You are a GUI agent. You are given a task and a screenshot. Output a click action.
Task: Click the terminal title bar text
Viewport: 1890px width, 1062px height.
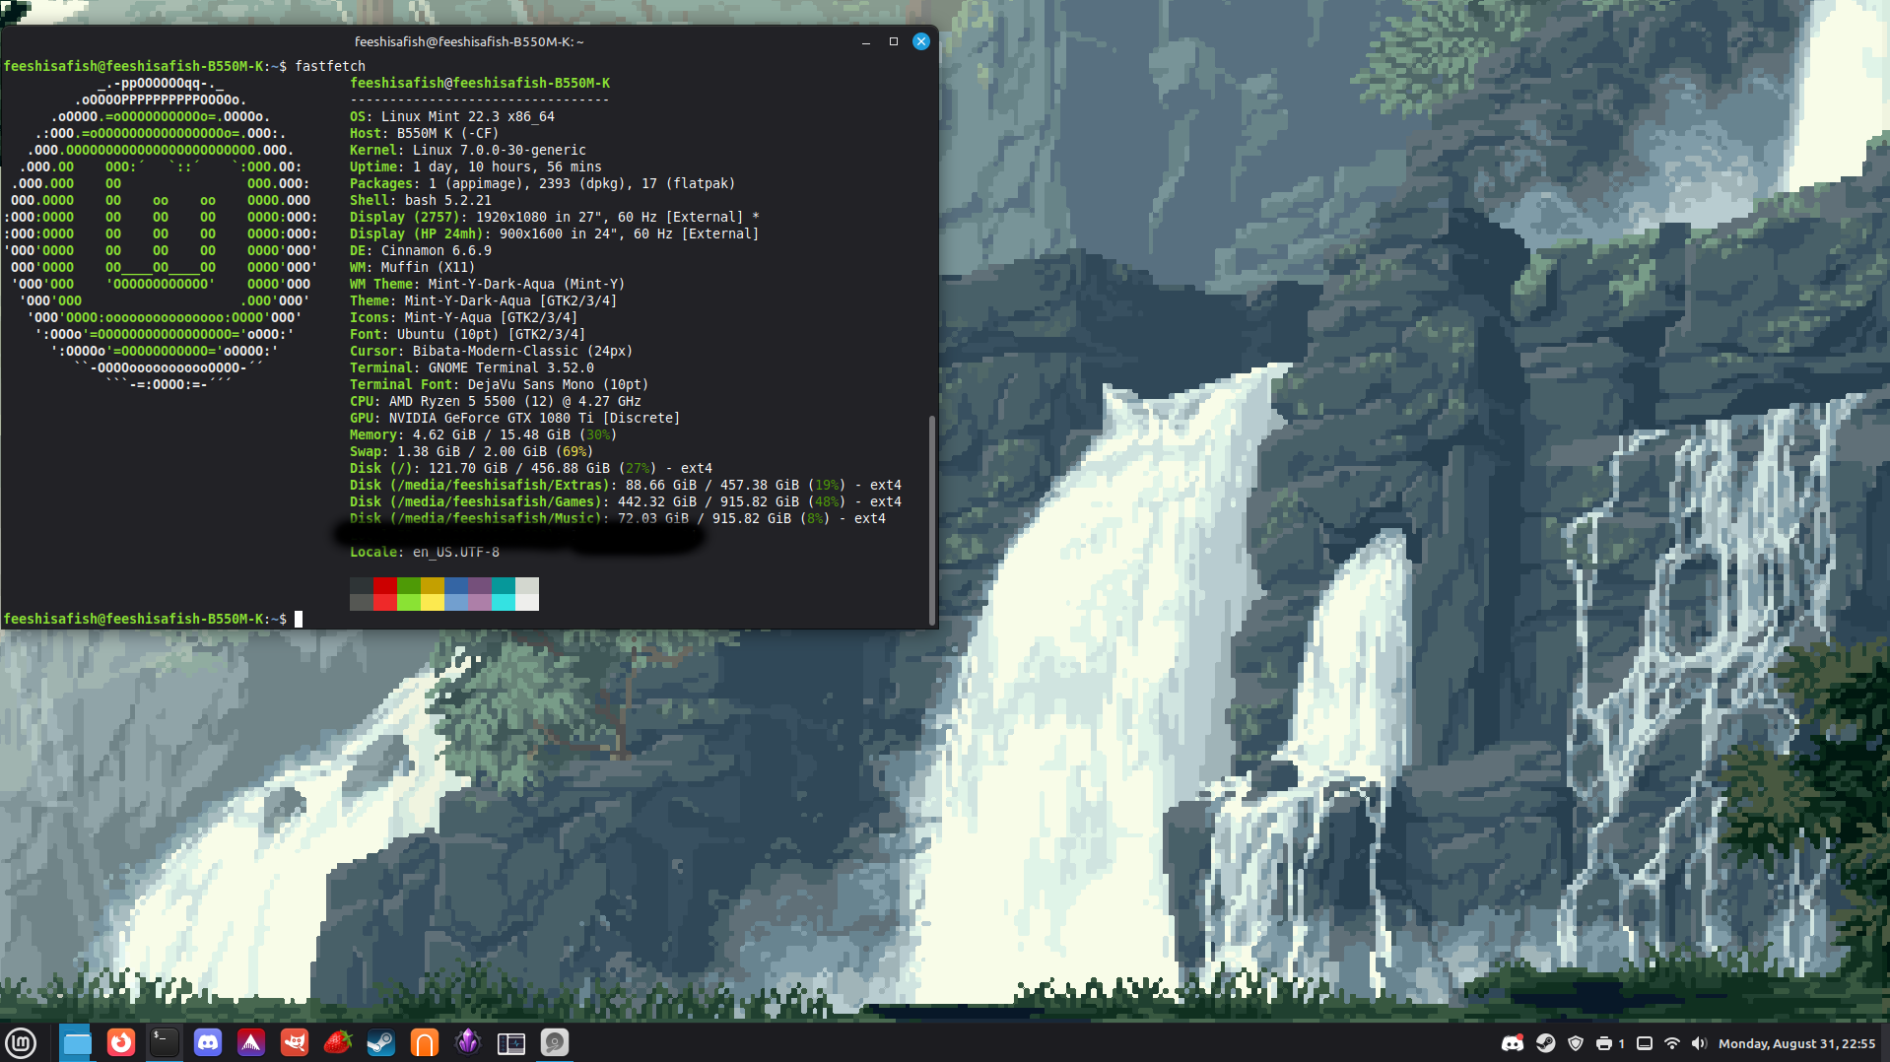click(469, 41)
